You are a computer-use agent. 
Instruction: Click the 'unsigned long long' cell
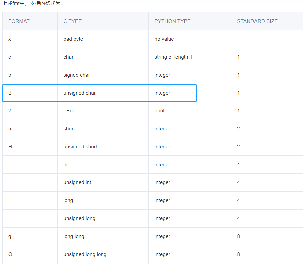coord(85,254)
